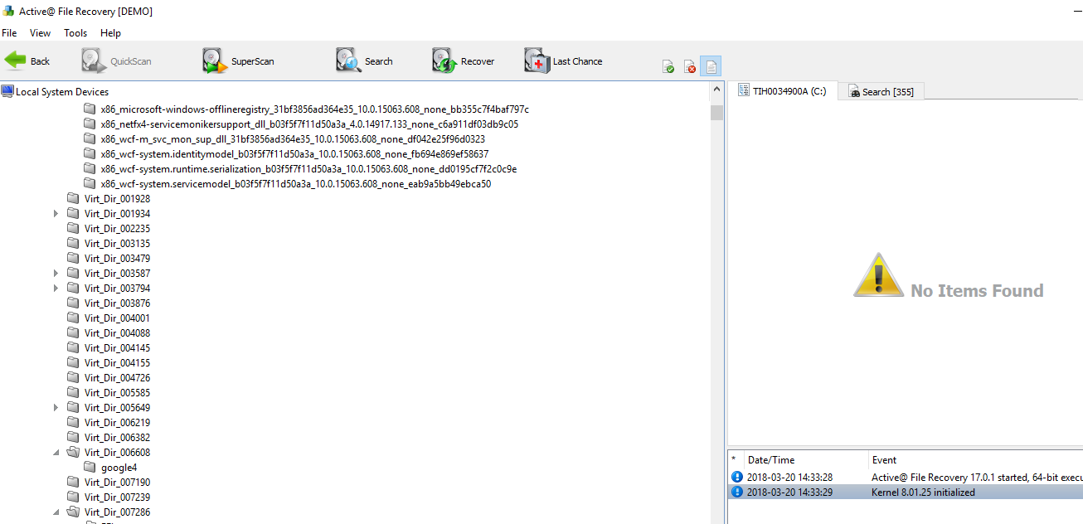The height and width of the screenshot is (524, 1083).
Task: Show only deleted files (red X filter)
Action: click(x=690, y=66)
